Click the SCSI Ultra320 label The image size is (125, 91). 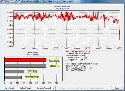[55, 66]
